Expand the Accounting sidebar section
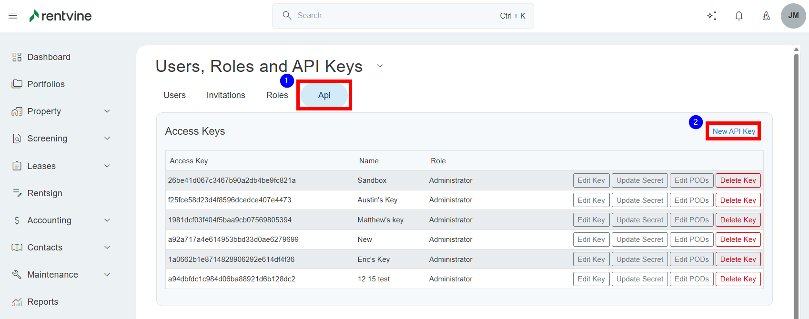The width and height of the screenshot is (809, 319). tap(107, 220)
